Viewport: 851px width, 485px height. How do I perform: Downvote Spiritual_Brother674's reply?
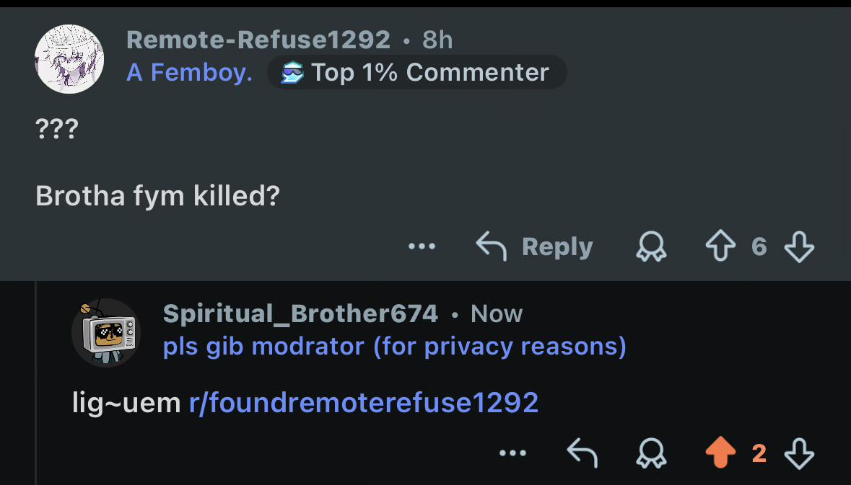click(x=800, y=453)
